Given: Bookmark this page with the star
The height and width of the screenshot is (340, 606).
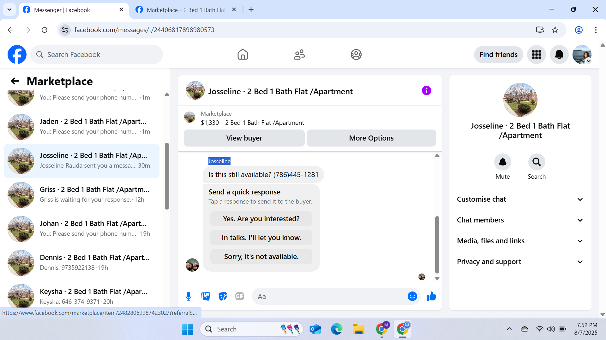Looking at the screenshot, I should (x=555, y=30).
